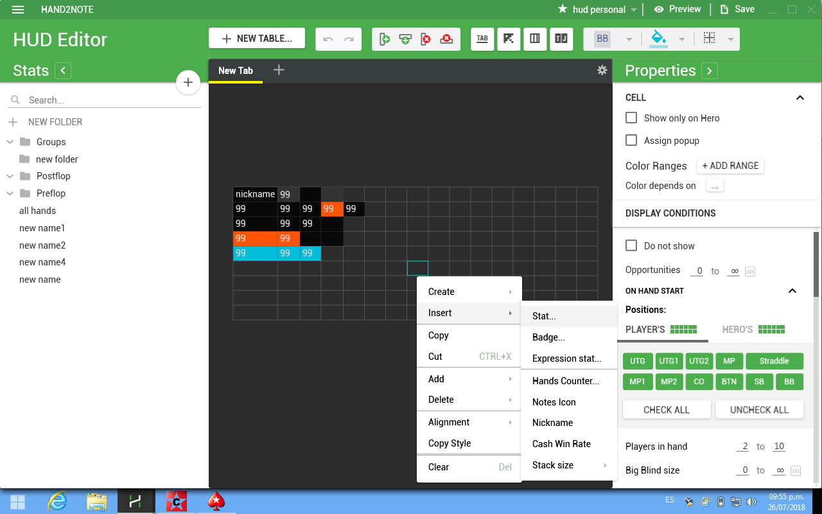Image resolution: width=822 pixels, height=514 pixels.
Task: Toggle the UTG position button
Action: (x=638, y=361)
